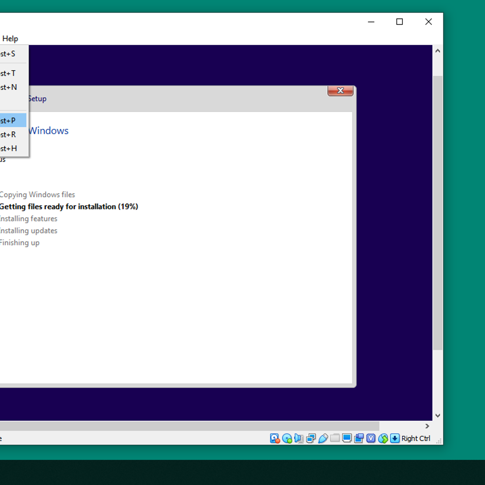Image resolution: width=485 pixels, height=485 pixels.
Task: Click the 'Setup' dialog title text
Action: pos(37,99)
